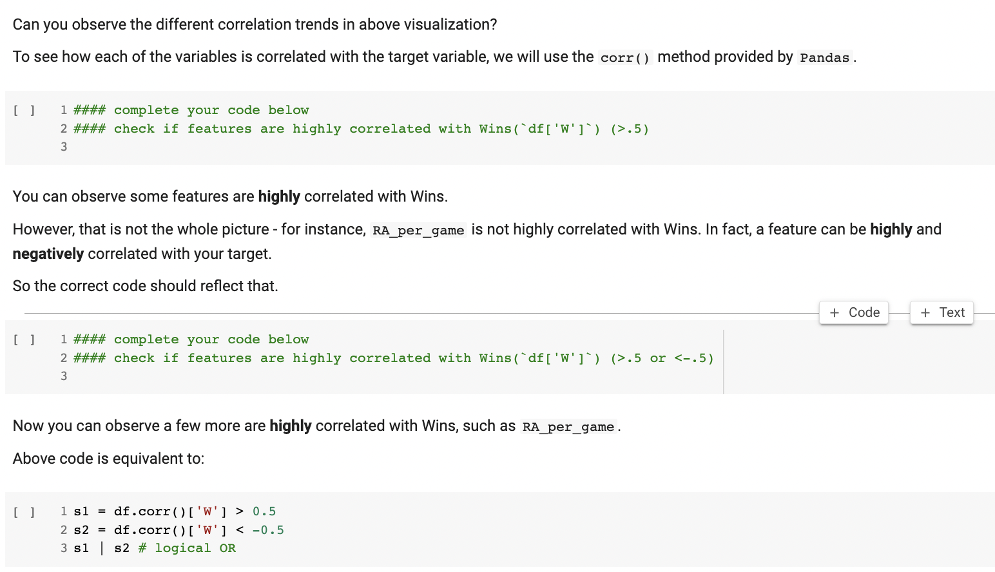995x572 pixels.
Task: Click the s1 = df.corr() line
Action: tap(174, 511)
